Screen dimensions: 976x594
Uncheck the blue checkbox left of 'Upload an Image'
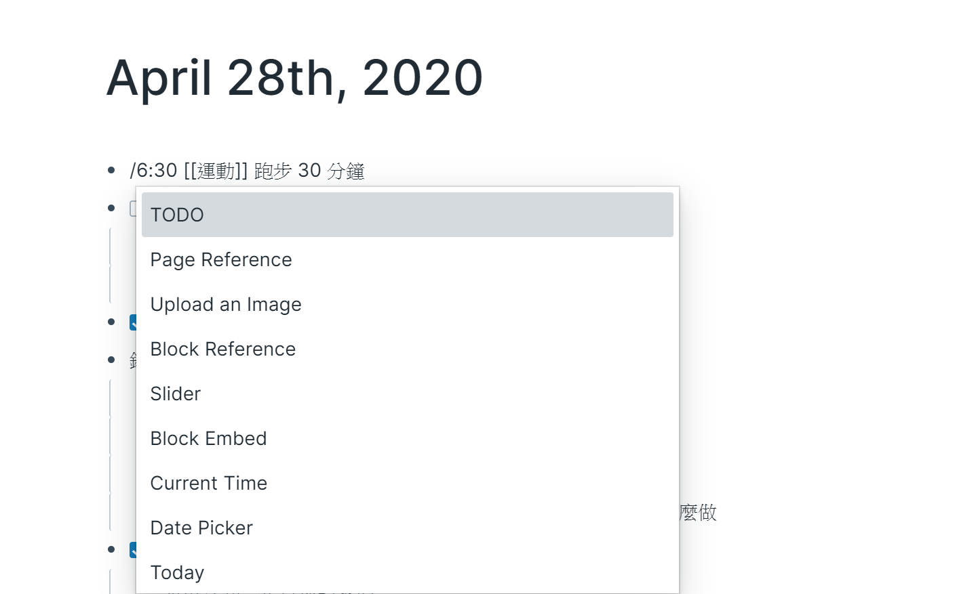(133, 322)
